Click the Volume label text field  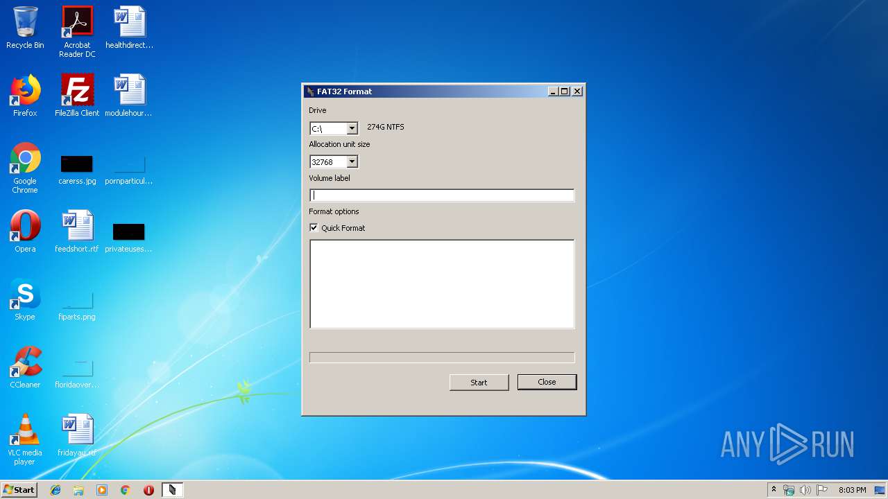442,195
